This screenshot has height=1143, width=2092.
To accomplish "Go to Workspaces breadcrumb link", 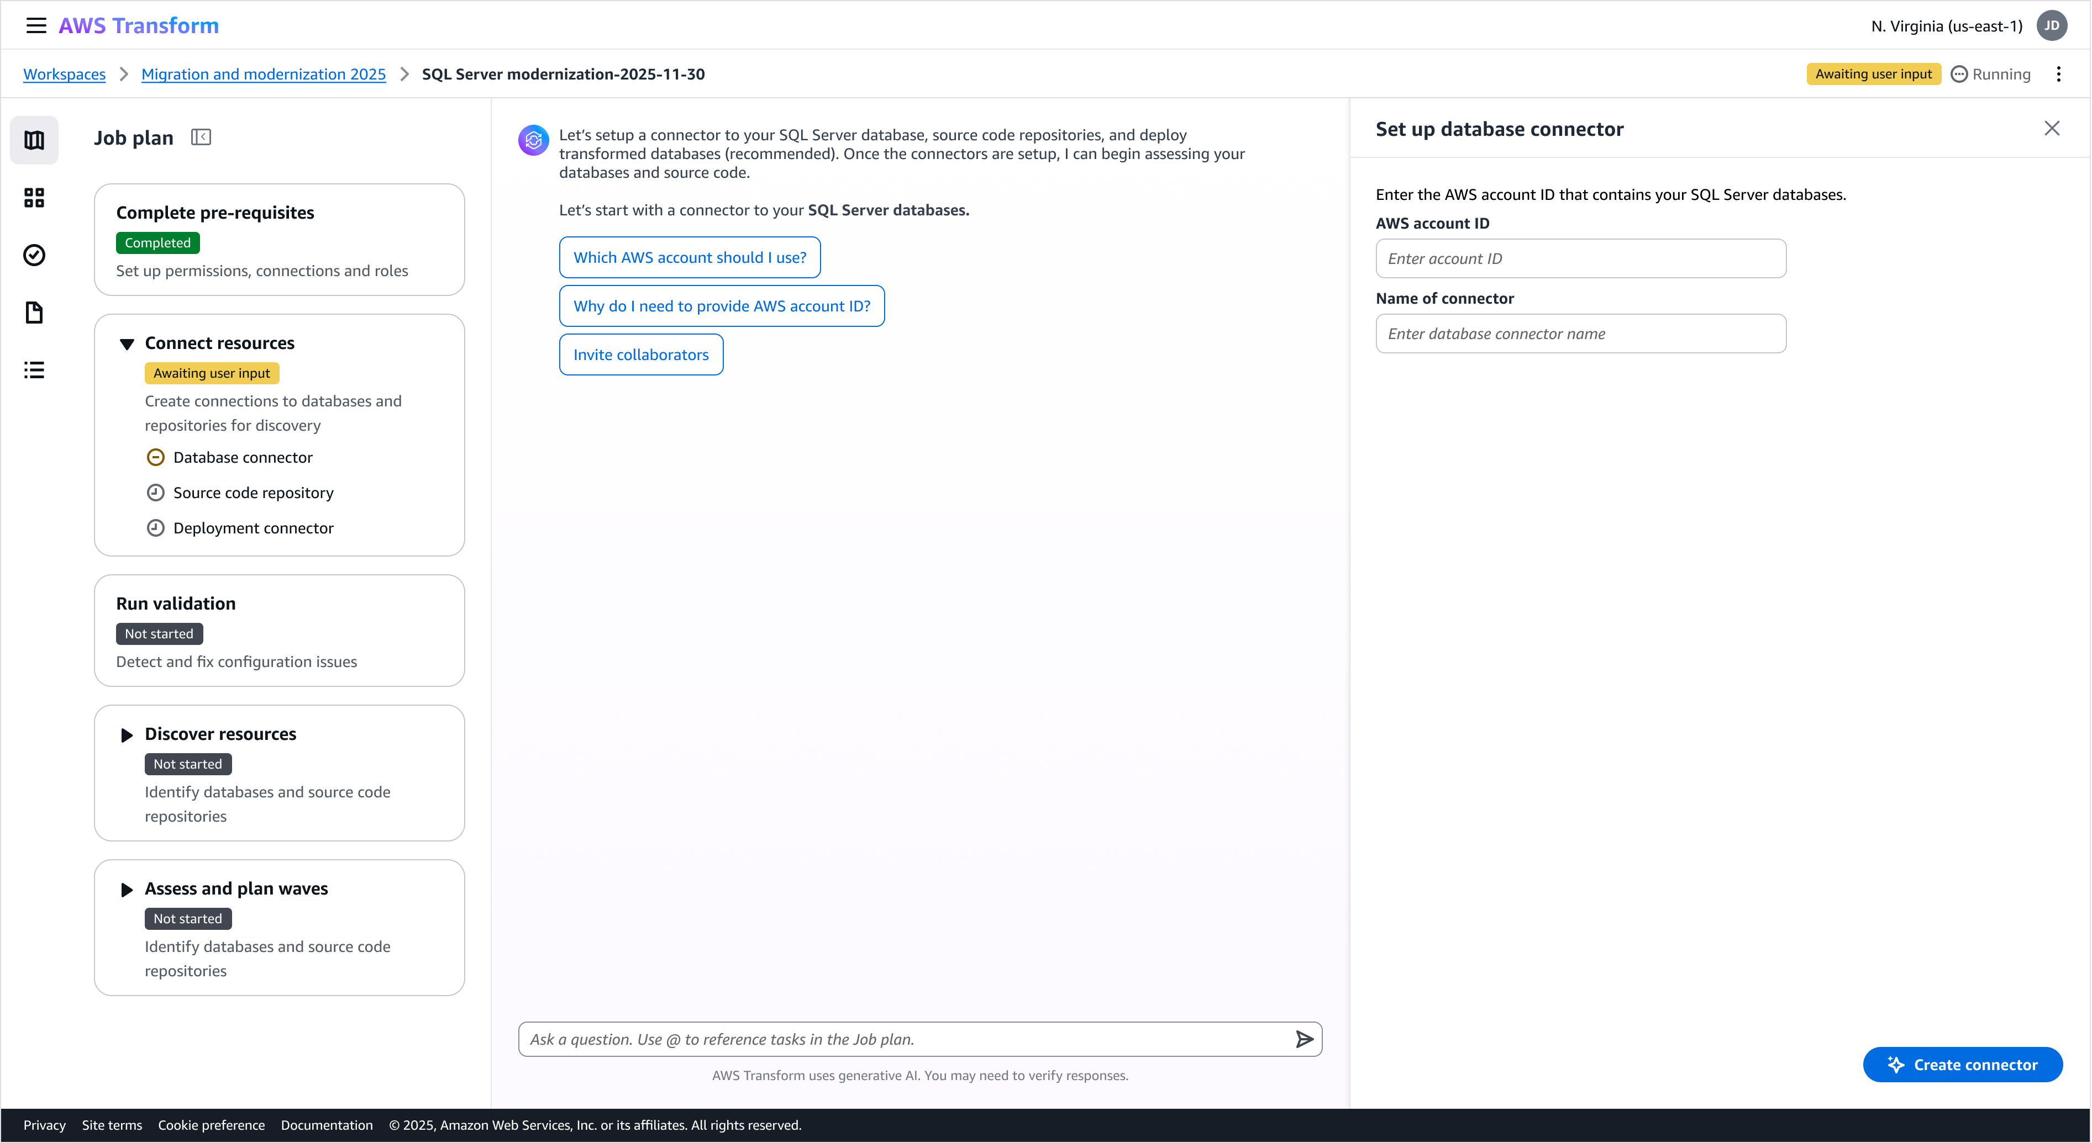I will pyautogui.click(x=64, y=74).
